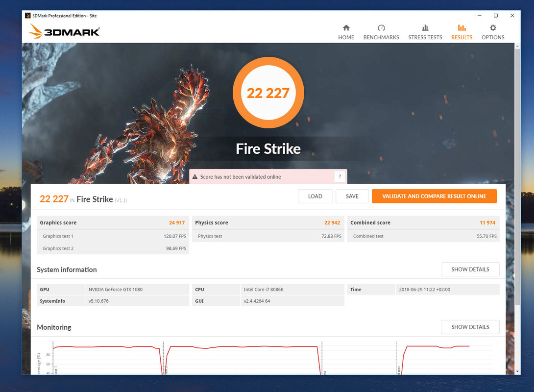This screenshot has height=392, width=534.
Task: Click Combined test result 55.70 FPS
Action: coord(486,236)
